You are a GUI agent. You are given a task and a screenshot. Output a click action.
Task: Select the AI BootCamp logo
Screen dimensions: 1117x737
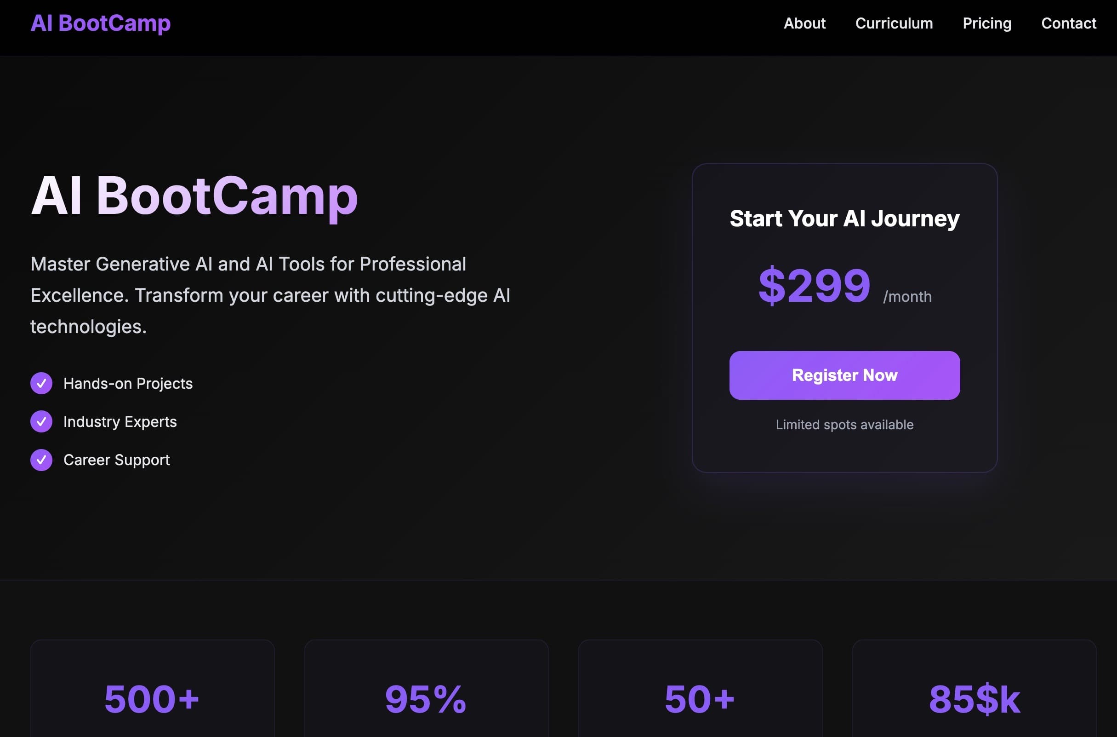(x=100, y=23)
